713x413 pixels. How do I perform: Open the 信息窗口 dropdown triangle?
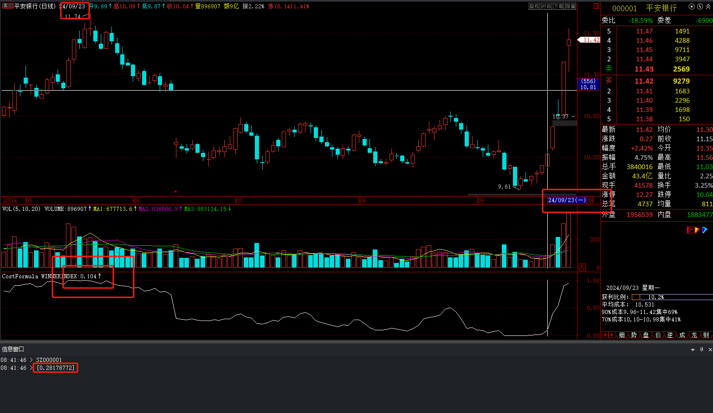[693, 350]
